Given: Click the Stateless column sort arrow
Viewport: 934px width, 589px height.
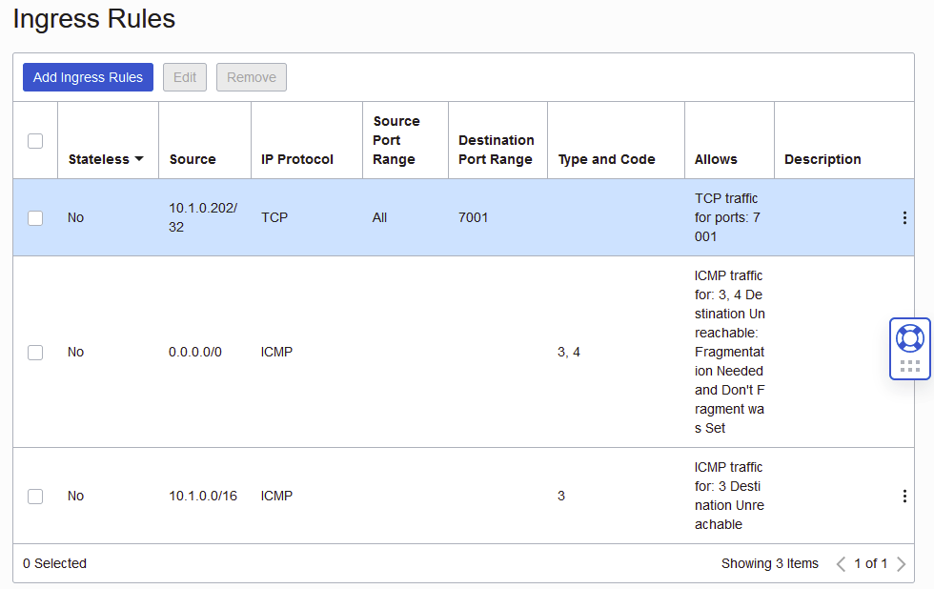Looking at the screenshot, I should pos(139,159).
